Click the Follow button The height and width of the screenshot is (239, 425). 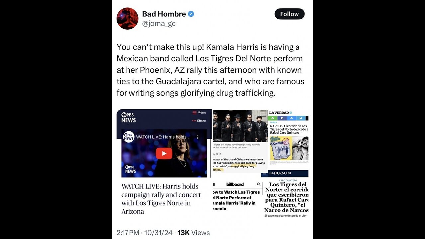pyautogui.click(x=290, y=14)
